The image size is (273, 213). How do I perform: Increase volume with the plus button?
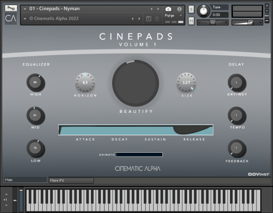click(x=260, y=23)
